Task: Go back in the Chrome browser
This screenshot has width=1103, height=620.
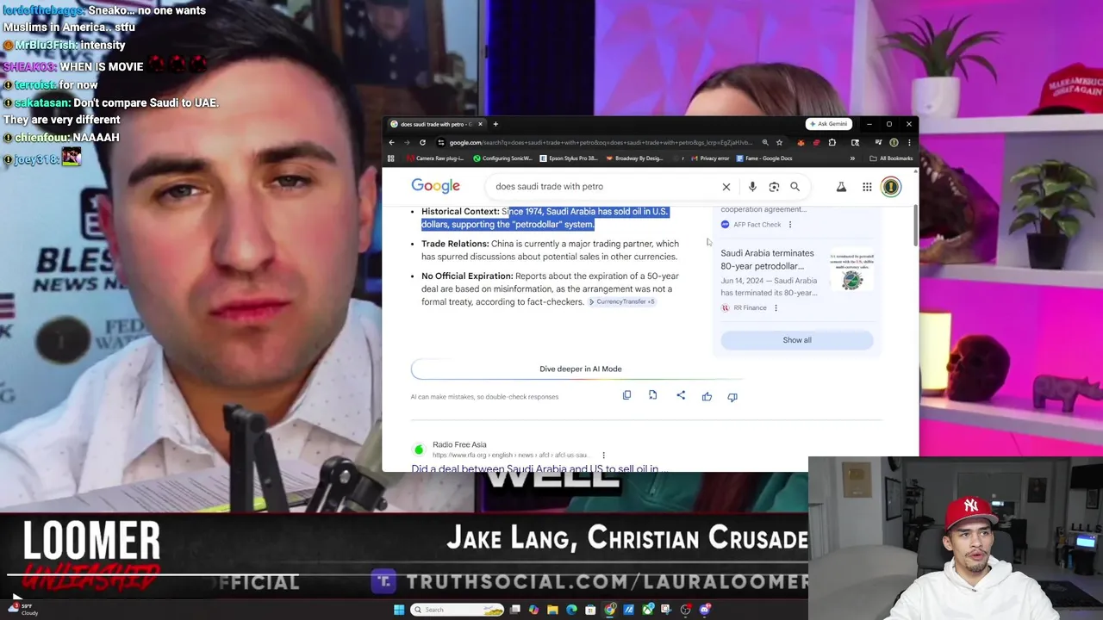Action: [392, 142]
